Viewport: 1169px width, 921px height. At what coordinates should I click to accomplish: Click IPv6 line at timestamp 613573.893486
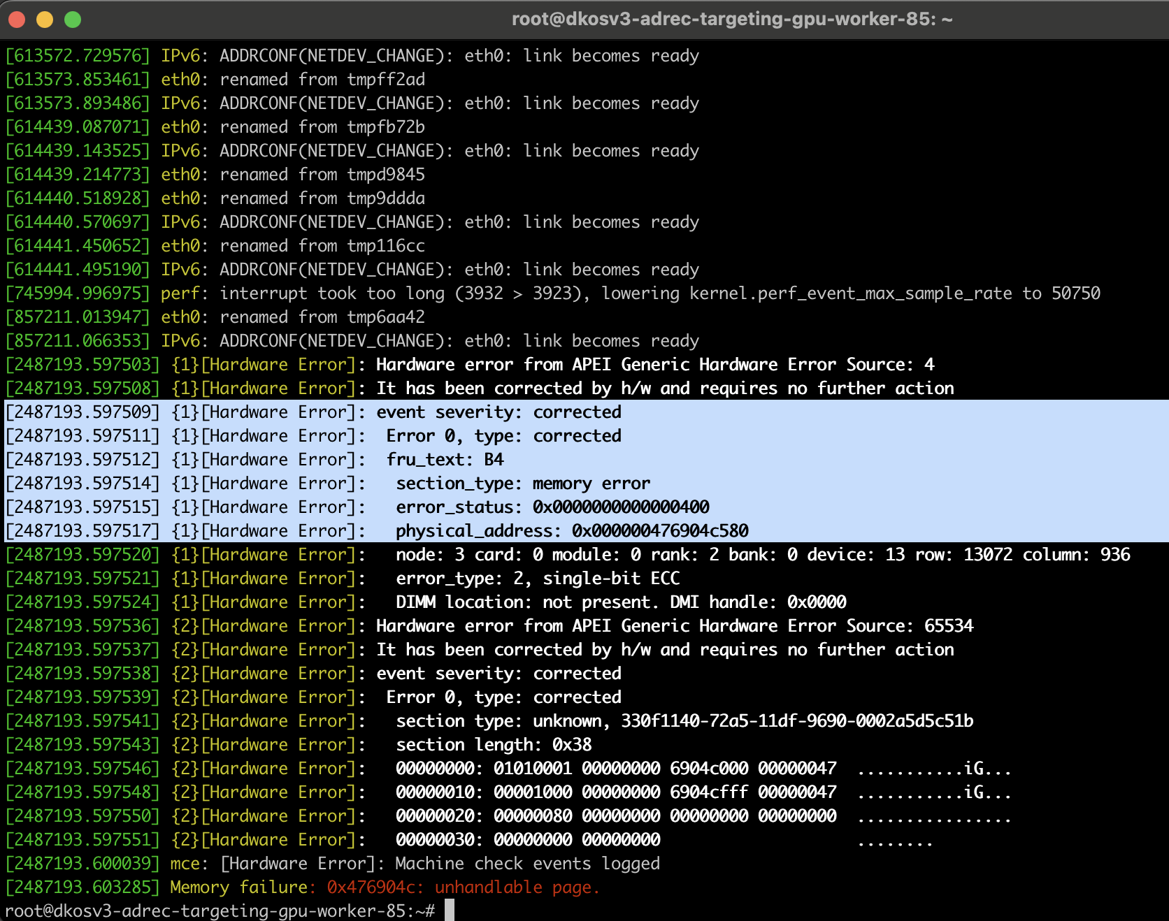[x=352, y=103]
